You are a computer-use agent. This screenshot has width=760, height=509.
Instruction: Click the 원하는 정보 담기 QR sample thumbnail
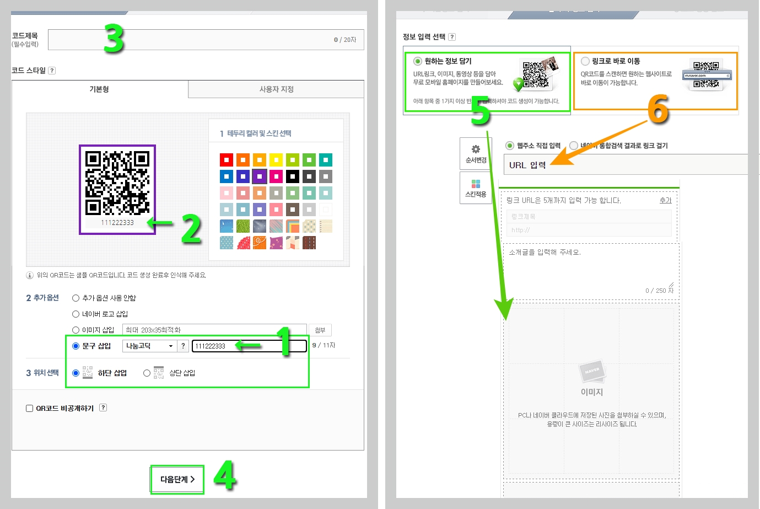536,74
